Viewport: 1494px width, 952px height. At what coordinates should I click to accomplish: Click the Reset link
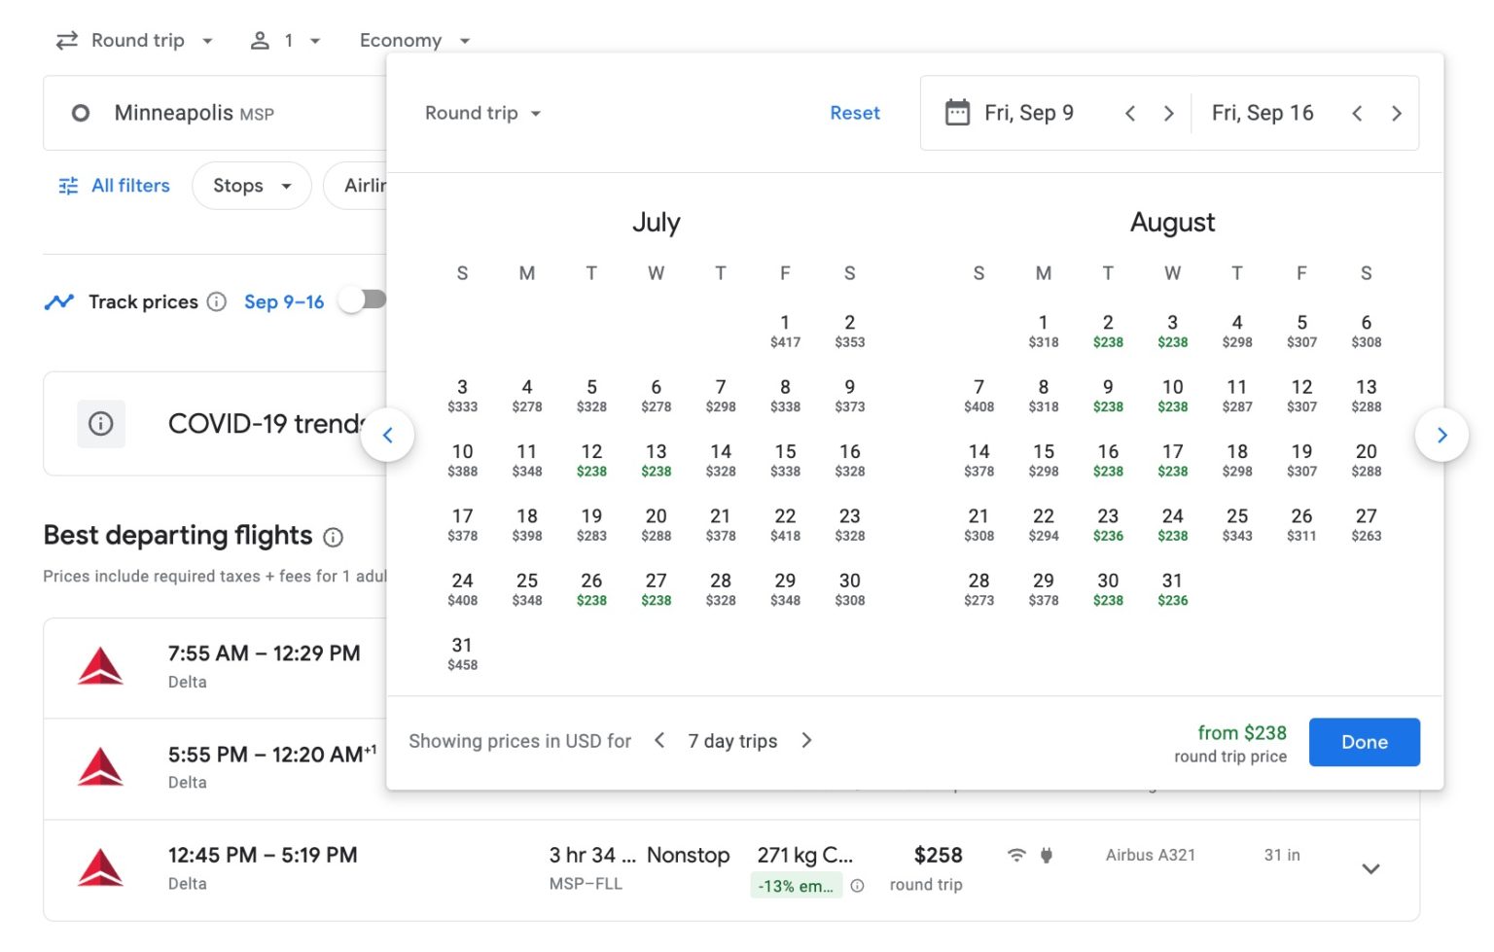click(855, 113)
